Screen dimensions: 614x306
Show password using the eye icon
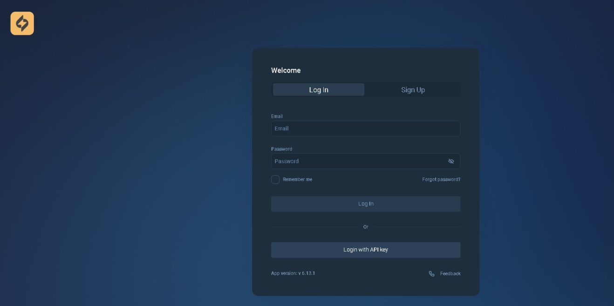[450, 161]
